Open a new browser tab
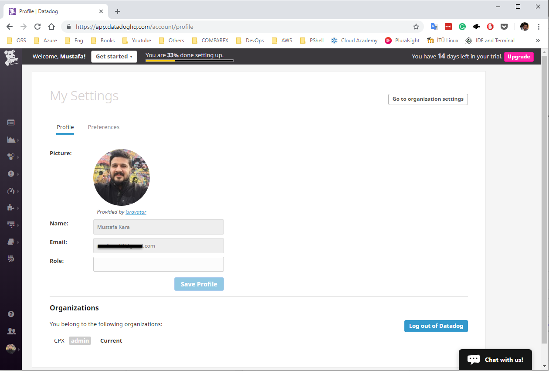 coord(118,11)
